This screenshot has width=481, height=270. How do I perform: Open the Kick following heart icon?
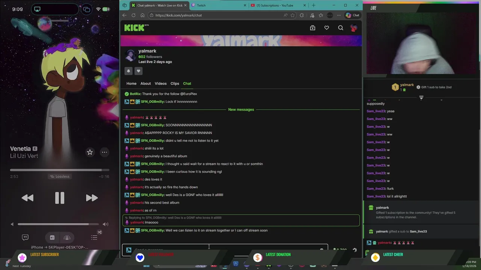point(327,28)
